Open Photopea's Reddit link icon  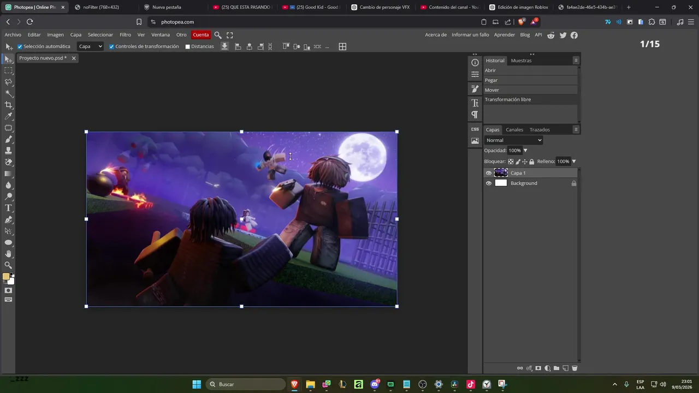(551, 35)
